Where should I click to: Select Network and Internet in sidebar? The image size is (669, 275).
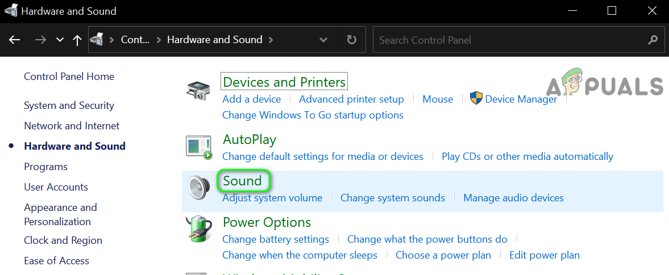(x=72, y=126)
